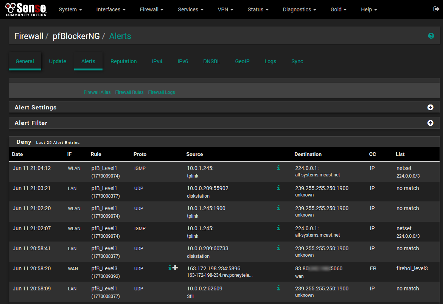Expand the Alert Settings panel
The image size is (443, 304).
[430, 108]
